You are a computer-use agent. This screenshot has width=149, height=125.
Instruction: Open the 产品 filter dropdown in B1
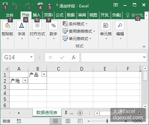tap(44, 74)
